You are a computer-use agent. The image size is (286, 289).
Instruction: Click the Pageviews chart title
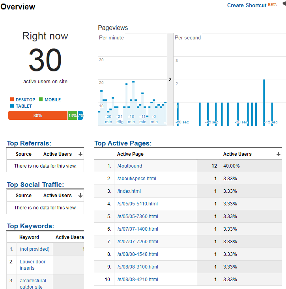tap(113, 28)
